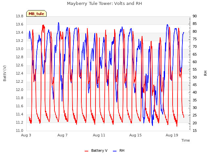
Task: Click the RH right axis label
Action: coord(205,73)
